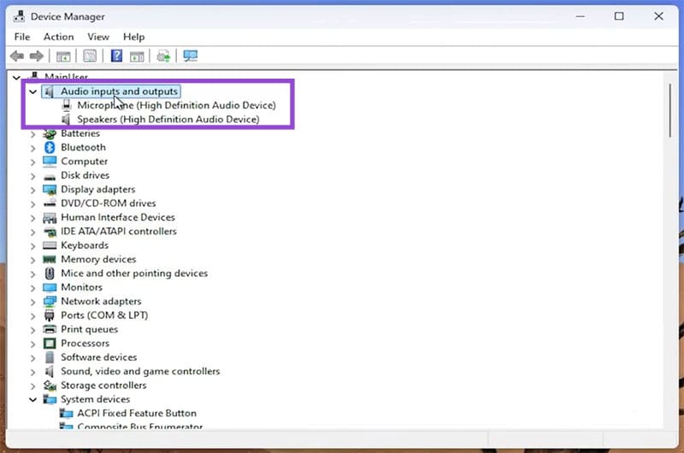Click the Properties toolbar icon
The width and height of the screenshot is (684, 453).
pos(89,56)
